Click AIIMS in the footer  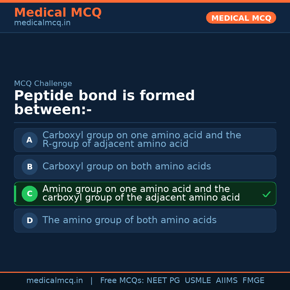pyautogui.click(x=227, y=281)
